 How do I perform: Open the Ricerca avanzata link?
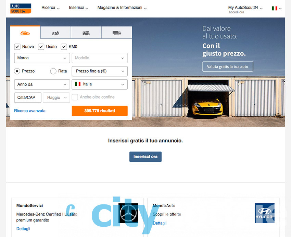[30, 111]
